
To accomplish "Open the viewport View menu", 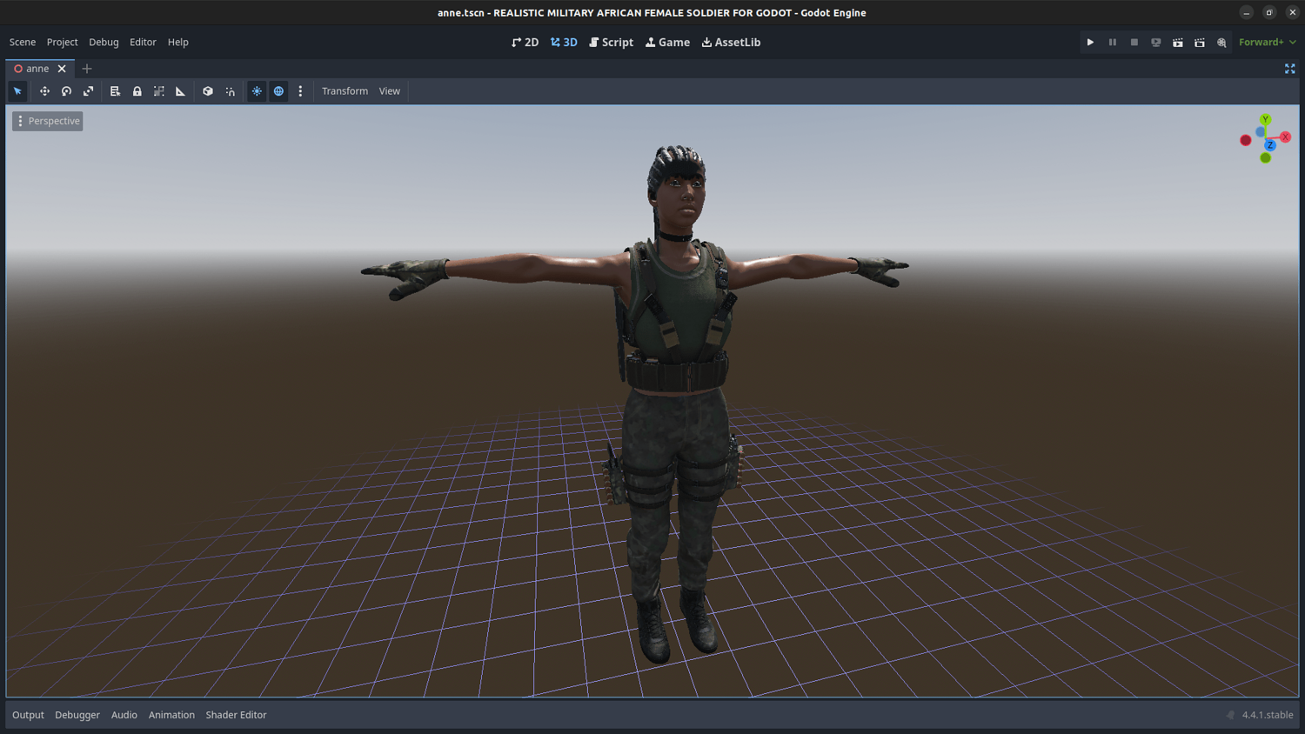I will click(389, 91).
